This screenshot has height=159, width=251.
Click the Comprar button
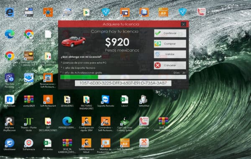[x=170, y=44]
